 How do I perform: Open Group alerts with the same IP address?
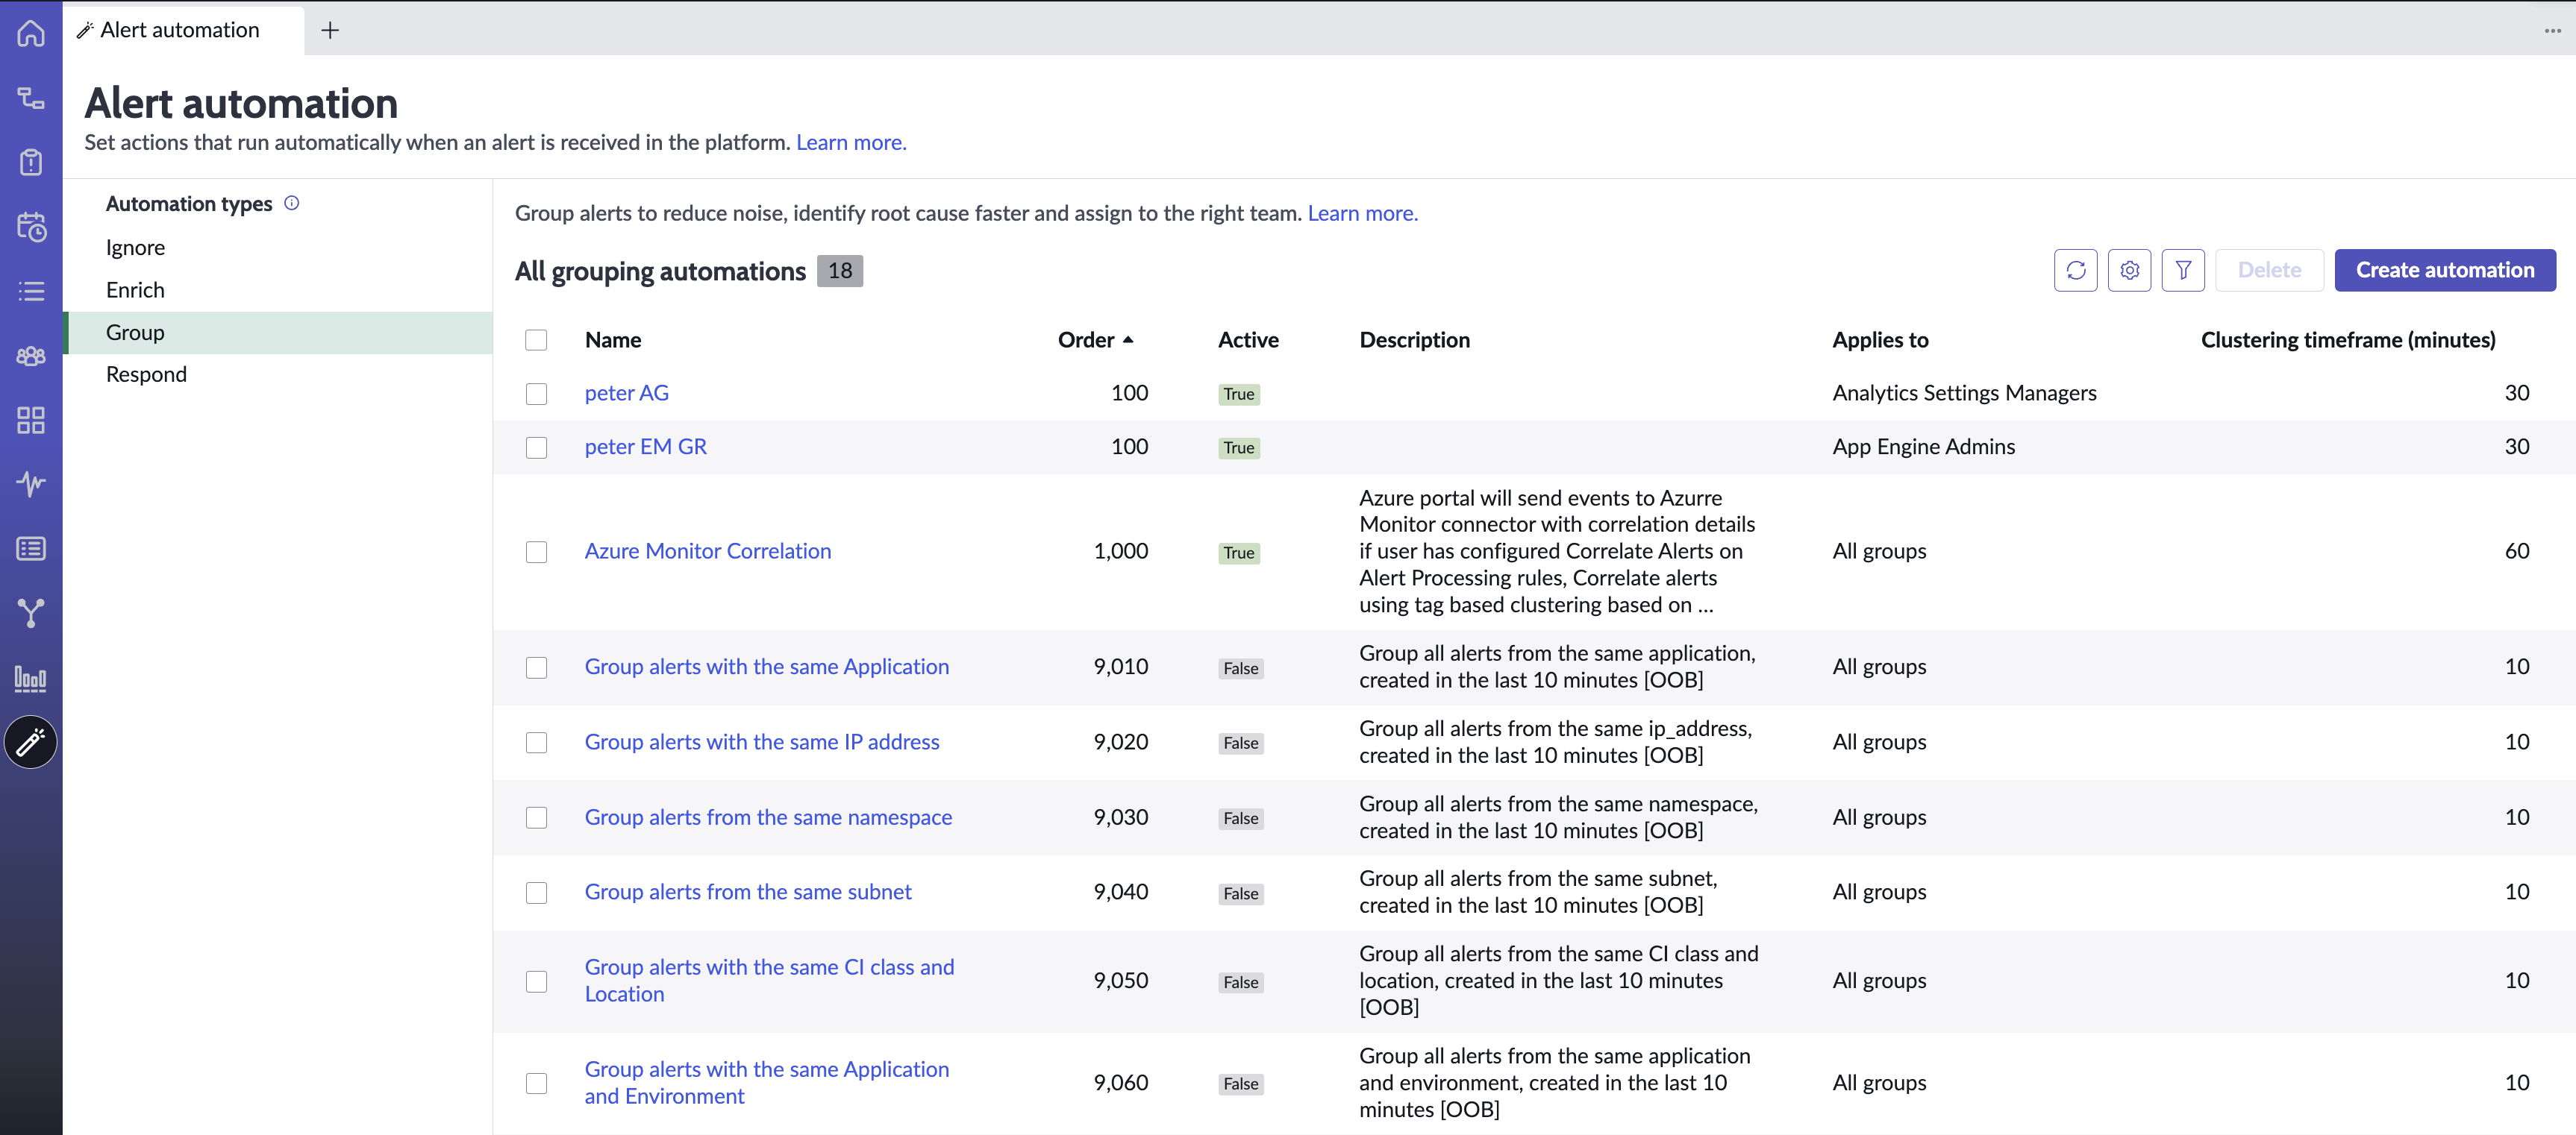762,742
